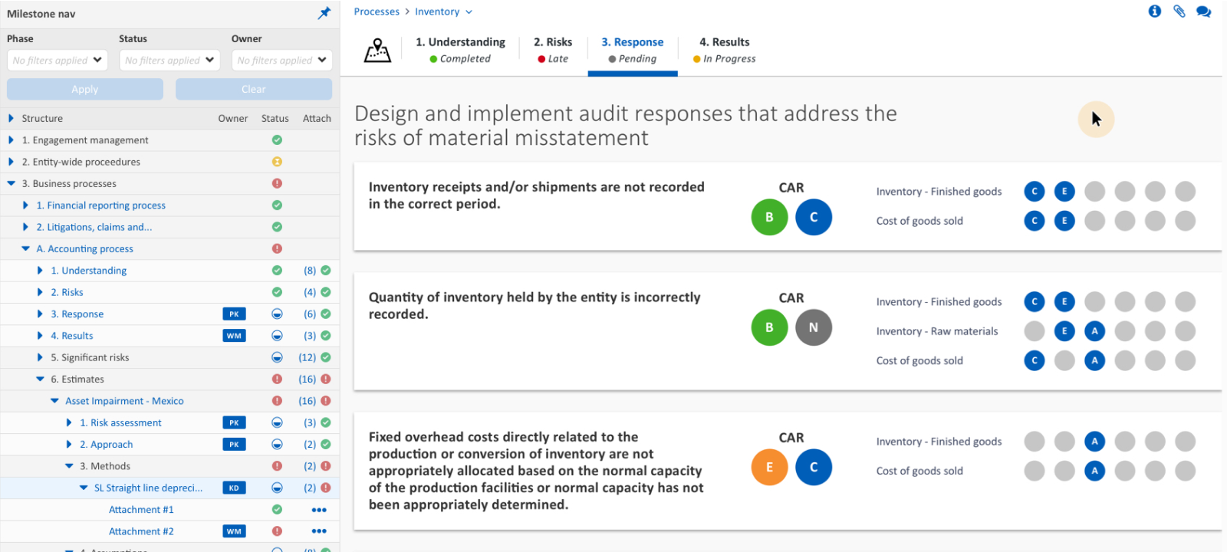Open the comments chat icon
This screenshot has width=1227, height=552.
(1204, 11)
